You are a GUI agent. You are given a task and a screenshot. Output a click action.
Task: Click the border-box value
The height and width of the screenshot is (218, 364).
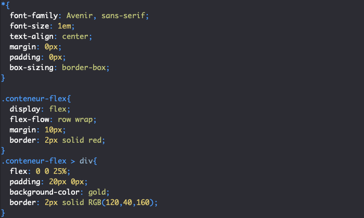[x=86, y=68]
